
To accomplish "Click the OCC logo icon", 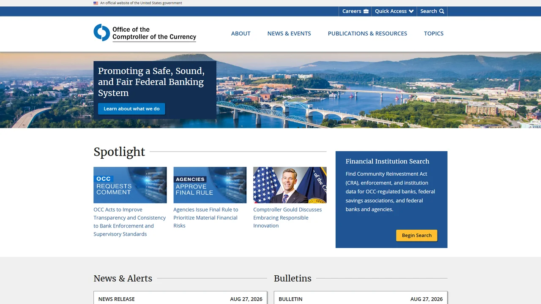I will point(102,33).
